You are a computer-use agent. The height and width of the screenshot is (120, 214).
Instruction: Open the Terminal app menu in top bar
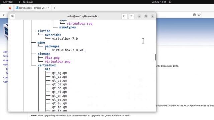[x=26, y=2]
